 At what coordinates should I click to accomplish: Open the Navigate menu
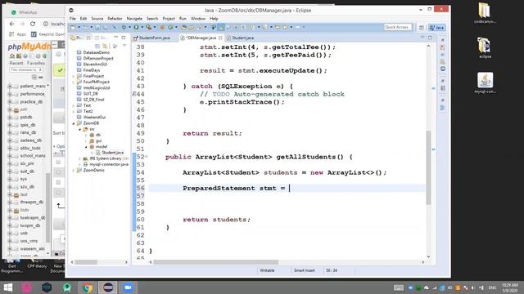(x=134, y=19)
